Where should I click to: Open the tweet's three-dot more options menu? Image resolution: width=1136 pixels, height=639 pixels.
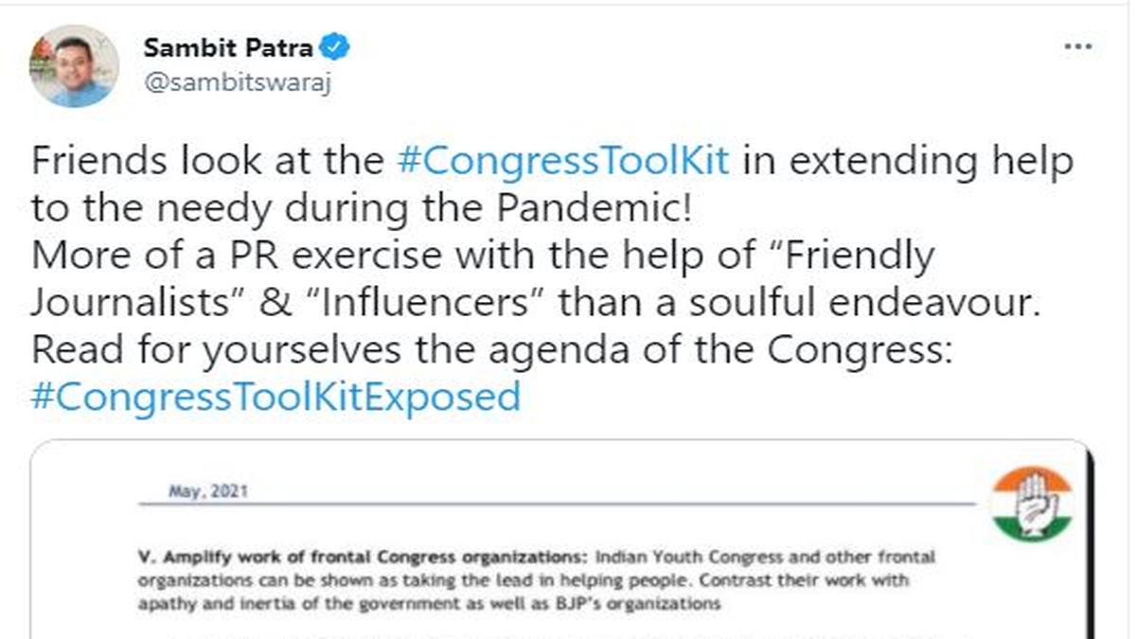coord(1078,47)
